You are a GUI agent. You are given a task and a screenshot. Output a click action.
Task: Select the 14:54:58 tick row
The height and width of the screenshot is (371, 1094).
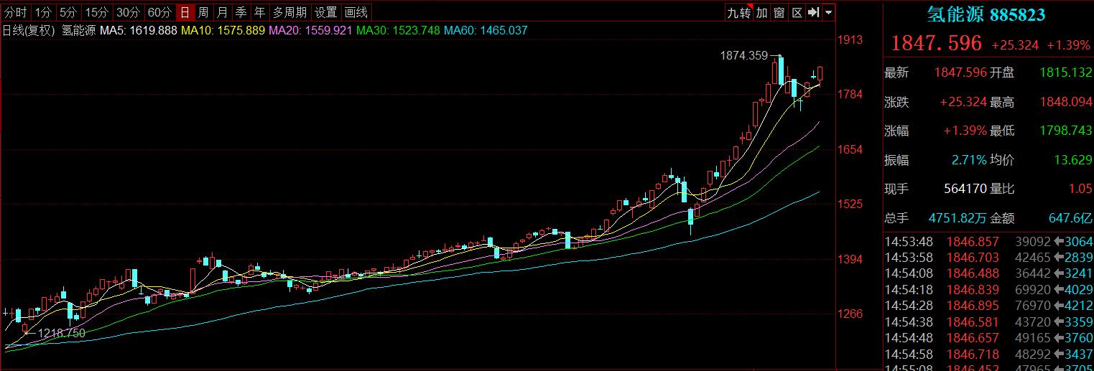[x=988, y=354]
